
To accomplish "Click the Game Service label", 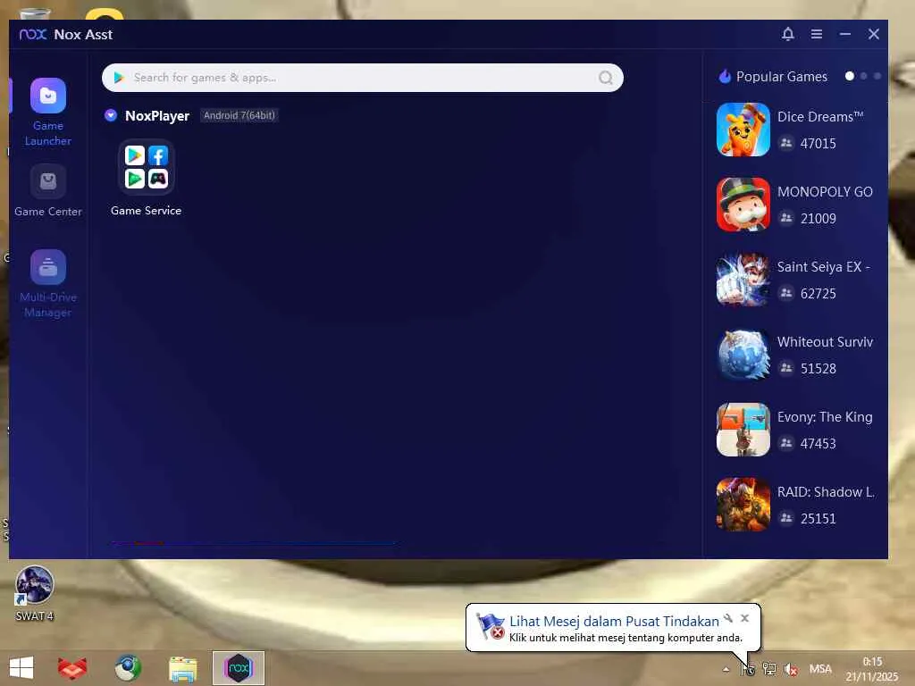I will click(146, 211).
